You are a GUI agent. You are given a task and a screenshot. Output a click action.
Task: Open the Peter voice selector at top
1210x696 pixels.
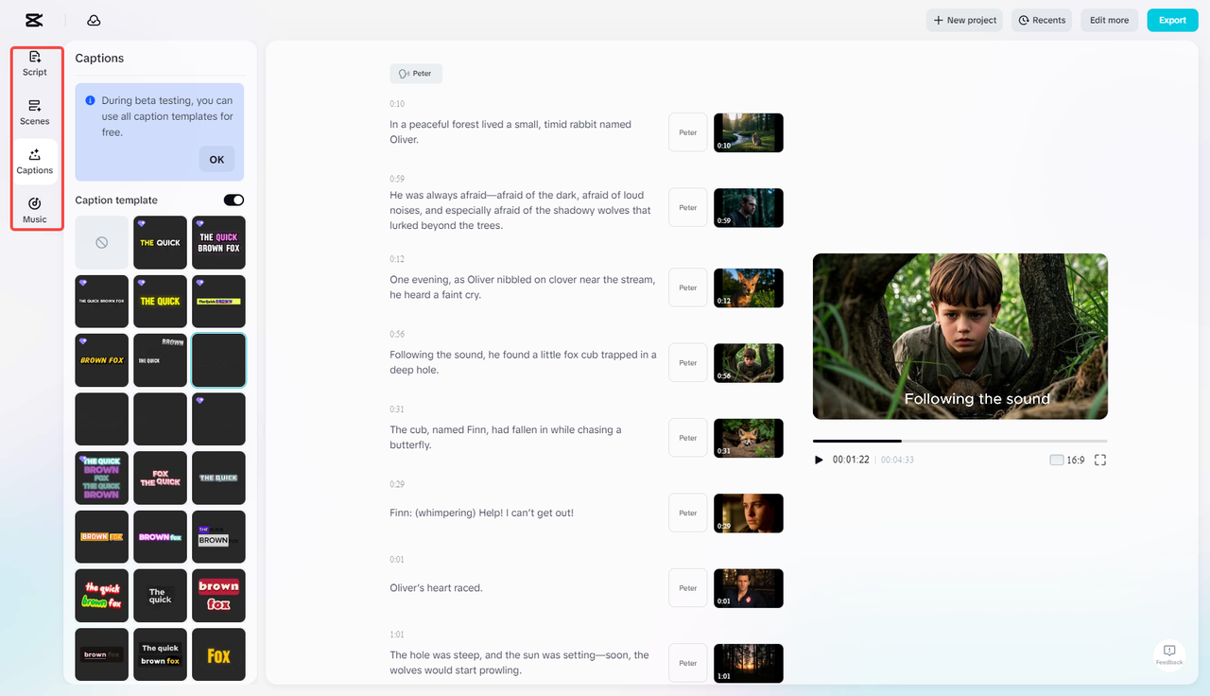pos(416,73)
